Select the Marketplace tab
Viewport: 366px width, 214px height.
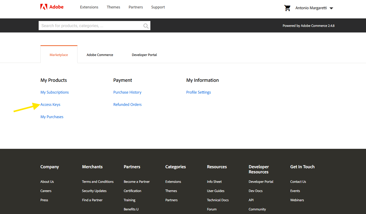[x=59, y=54]
